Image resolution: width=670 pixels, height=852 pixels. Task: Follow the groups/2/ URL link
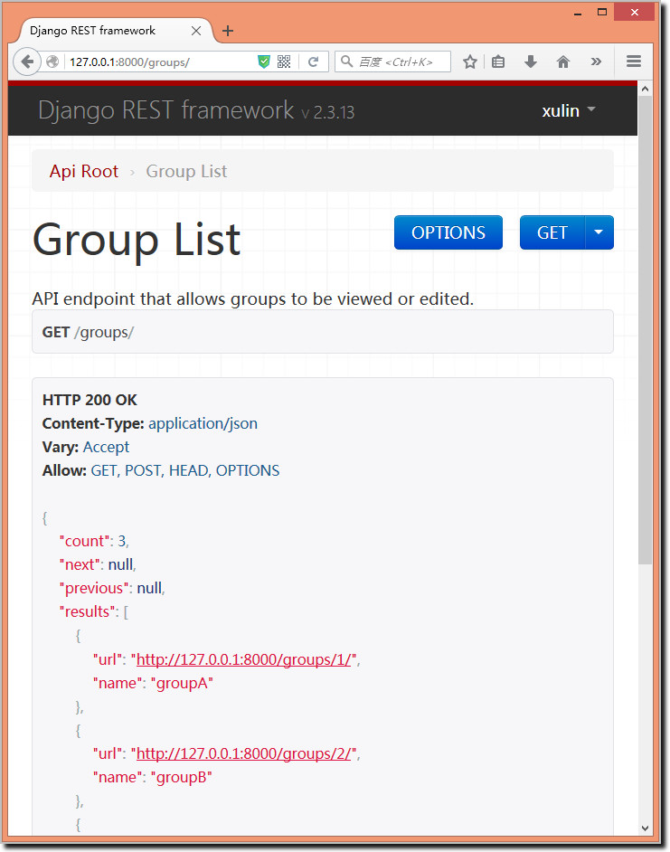click(x=243, y=753)
